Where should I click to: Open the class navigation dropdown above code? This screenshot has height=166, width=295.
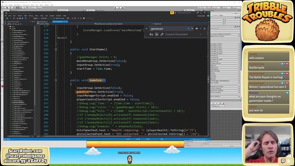(x=122, y=24)
